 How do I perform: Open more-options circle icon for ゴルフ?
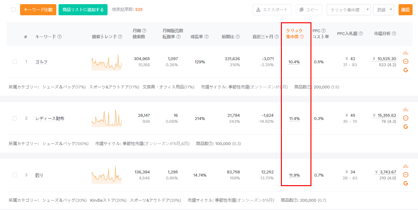[x=406, y=61]
